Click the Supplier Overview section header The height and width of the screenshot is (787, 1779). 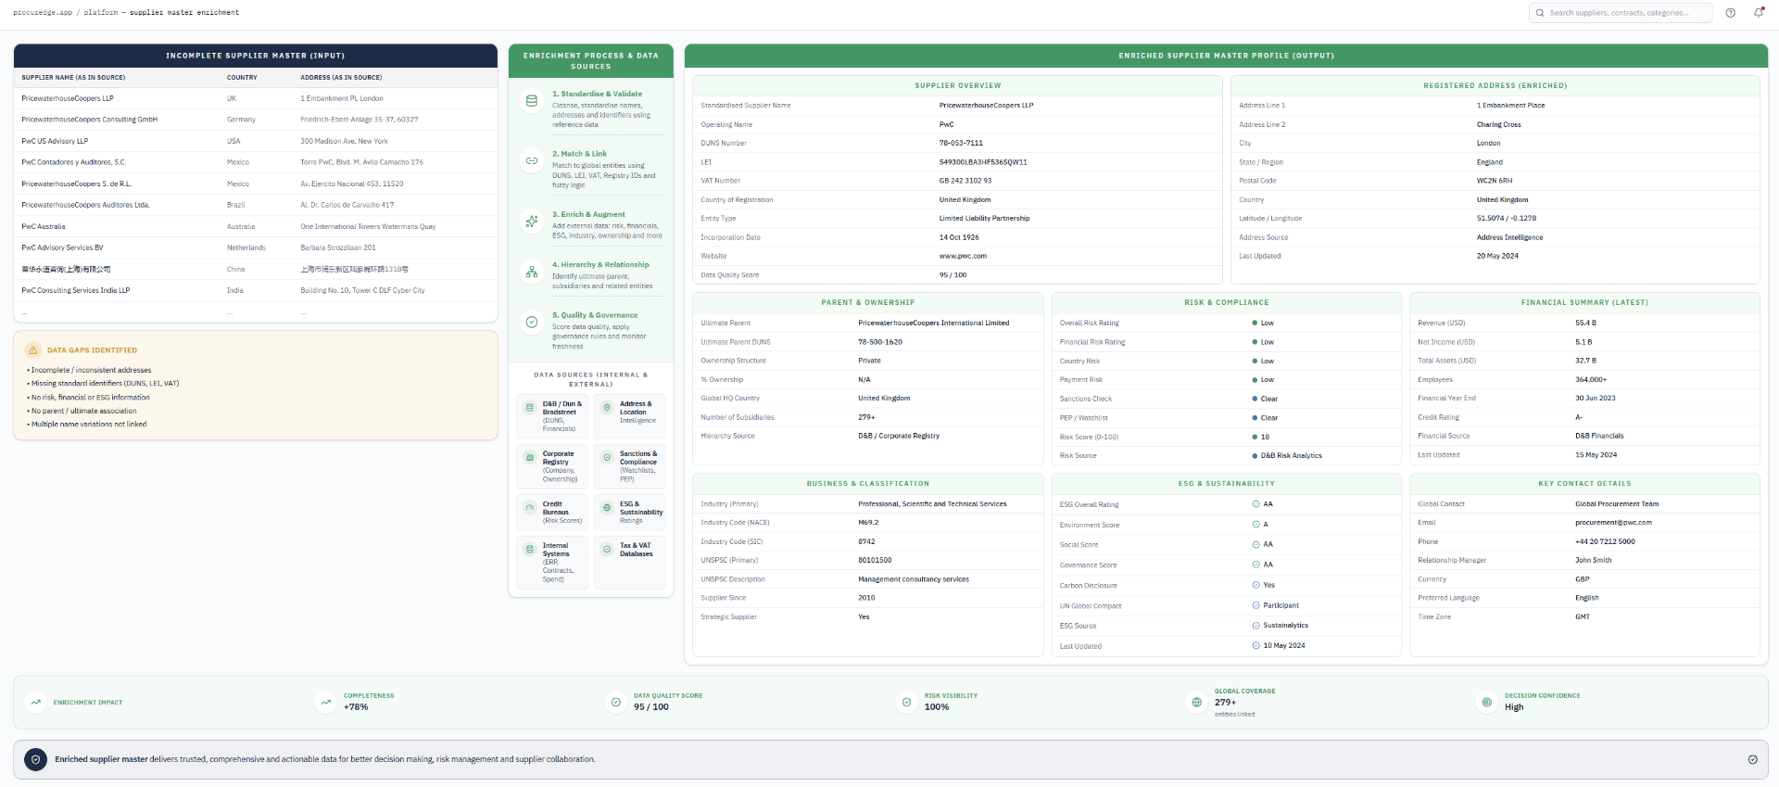pos(958,85)
